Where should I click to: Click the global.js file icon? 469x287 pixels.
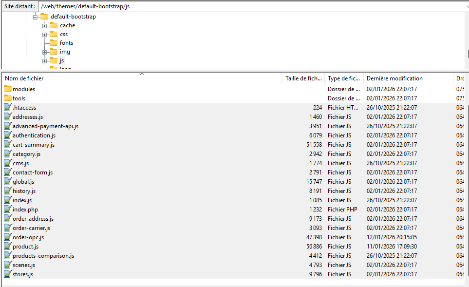[x=7, y=182]
